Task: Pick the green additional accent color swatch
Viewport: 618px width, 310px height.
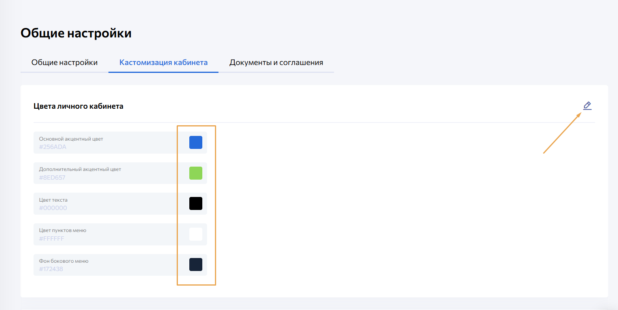Action: click(x=196, y=173)
